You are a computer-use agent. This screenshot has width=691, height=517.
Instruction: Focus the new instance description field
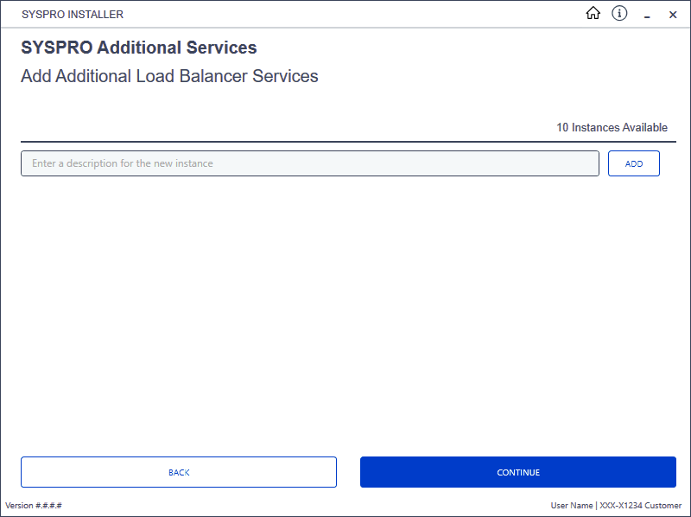(x=310, y=163)
